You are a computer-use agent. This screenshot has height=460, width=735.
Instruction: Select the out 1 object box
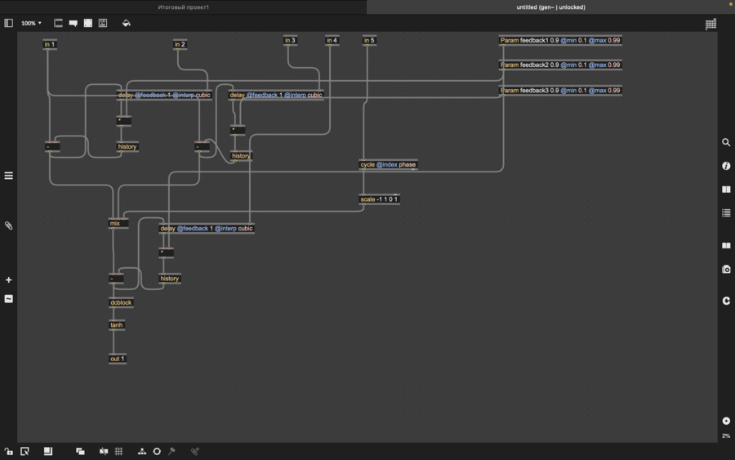pyautogui.click(x=117, y=359)
